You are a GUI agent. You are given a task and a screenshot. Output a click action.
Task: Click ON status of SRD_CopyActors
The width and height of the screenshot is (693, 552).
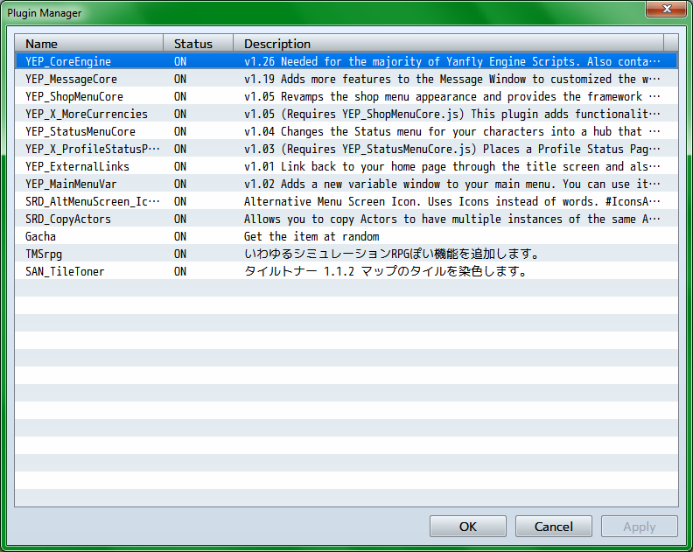(x=180, y=219)
